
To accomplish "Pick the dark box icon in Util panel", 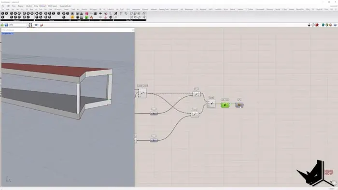I will coord(95,14).
